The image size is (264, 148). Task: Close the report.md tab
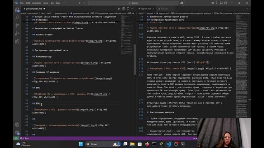pyautogui.click(x=153, y=9)
